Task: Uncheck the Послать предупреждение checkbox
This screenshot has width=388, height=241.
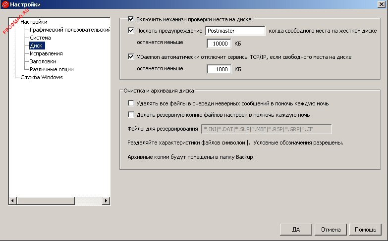Action: click(x=131, y=31)
